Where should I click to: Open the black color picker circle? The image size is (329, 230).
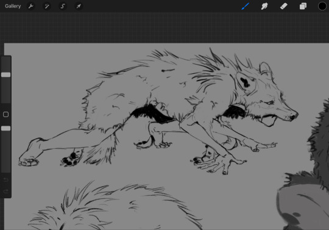click(322, 6)
